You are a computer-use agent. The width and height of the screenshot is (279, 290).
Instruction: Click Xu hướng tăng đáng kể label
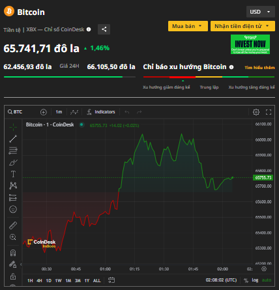[x=252, y=87]
